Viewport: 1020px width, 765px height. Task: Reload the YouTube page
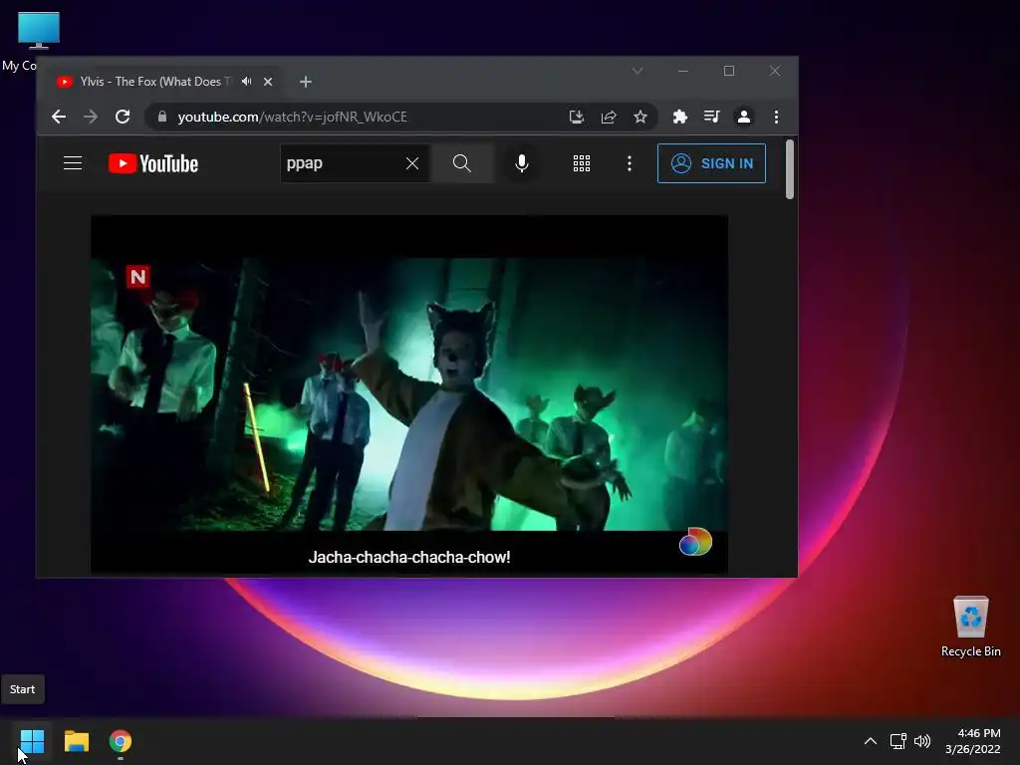click(x=123, y=117)
